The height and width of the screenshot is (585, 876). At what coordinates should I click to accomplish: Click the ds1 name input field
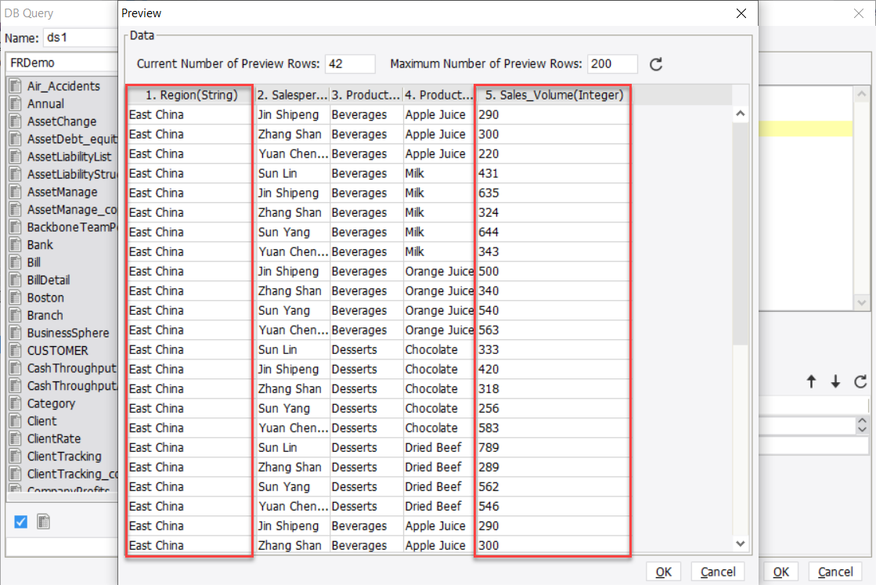[x=78, y=37]
